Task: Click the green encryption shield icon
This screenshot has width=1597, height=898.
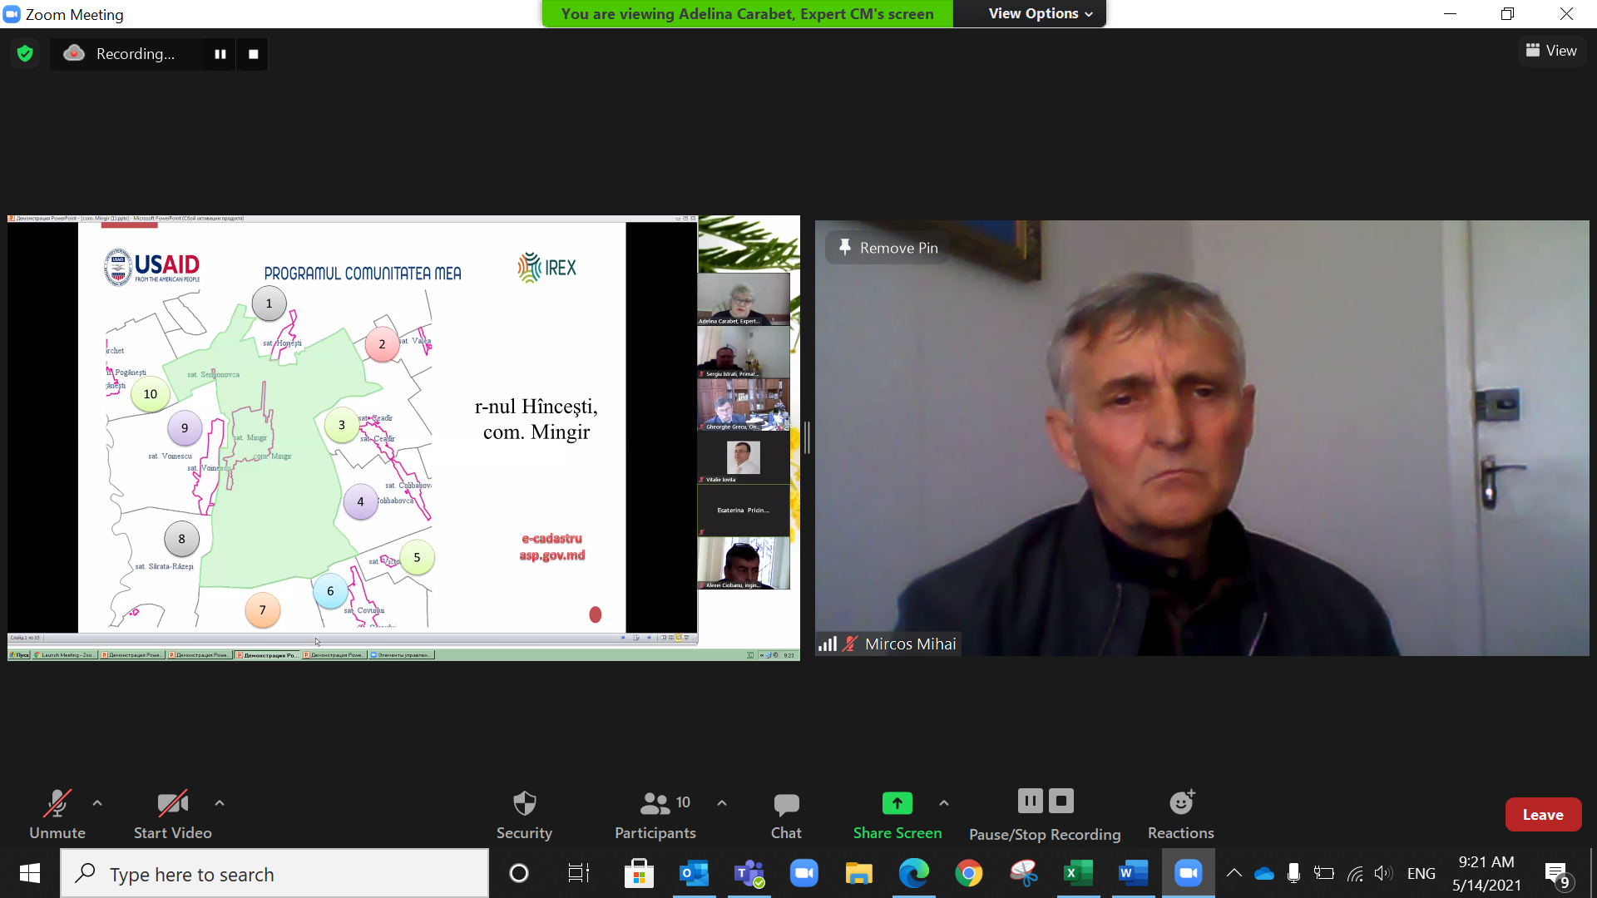Action: point(25,54)
